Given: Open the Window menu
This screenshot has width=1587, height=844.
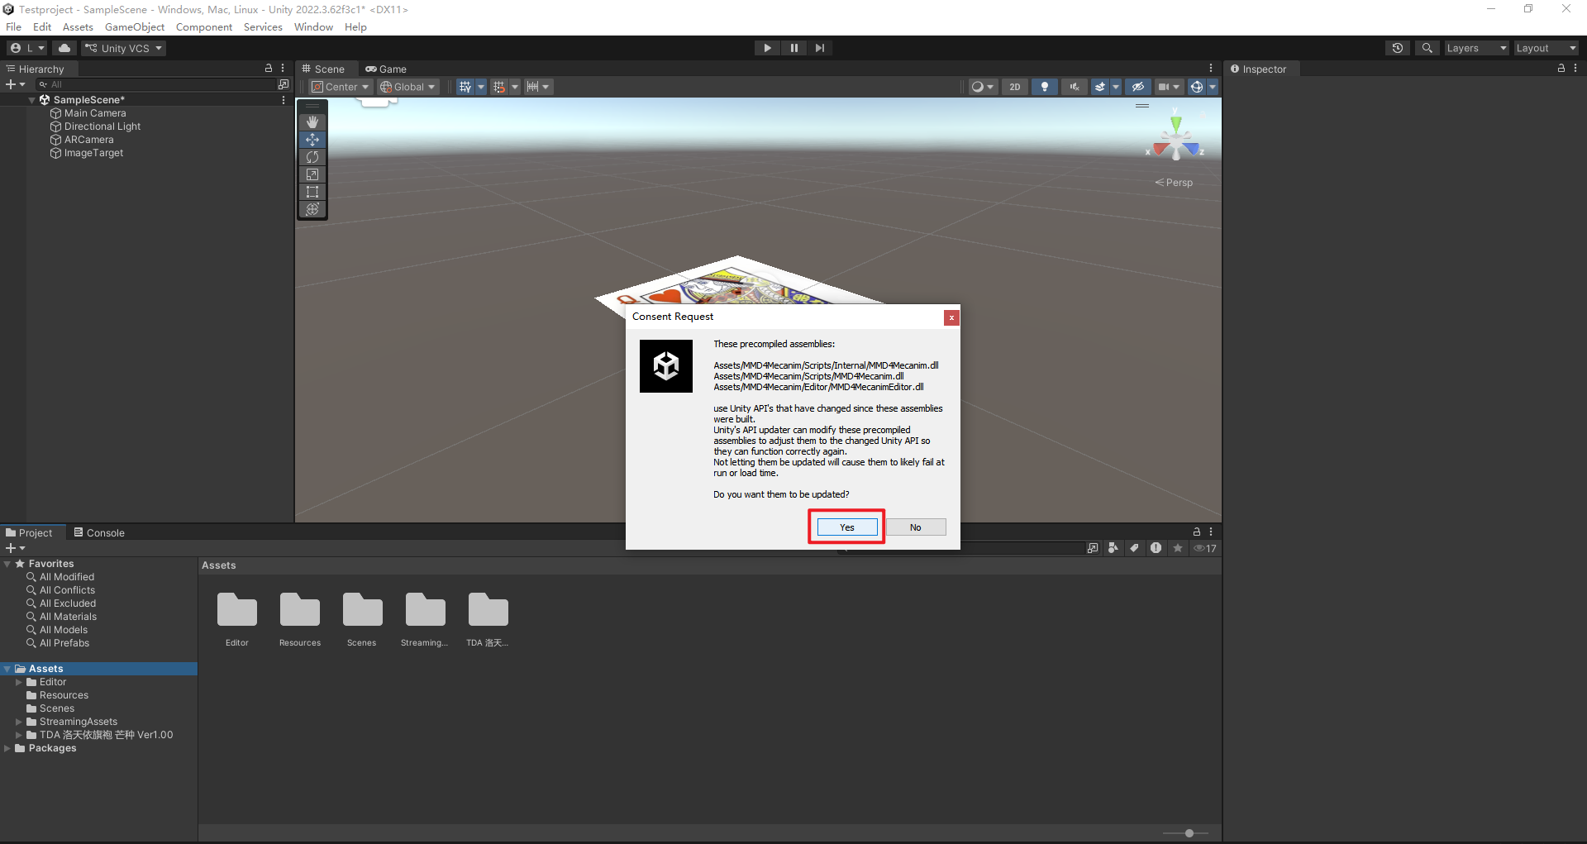Looking at the screenshot, I should (313, 27).
